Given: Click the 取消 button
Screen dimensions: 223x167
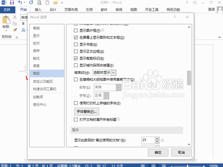Looking at the screenshot, I should tap(181, 153).
